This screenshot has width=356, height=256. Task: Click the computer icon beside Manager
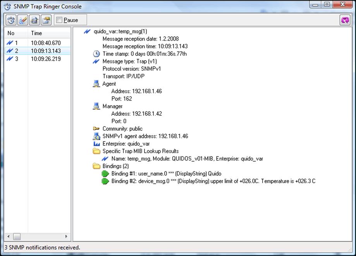(96, 106)
